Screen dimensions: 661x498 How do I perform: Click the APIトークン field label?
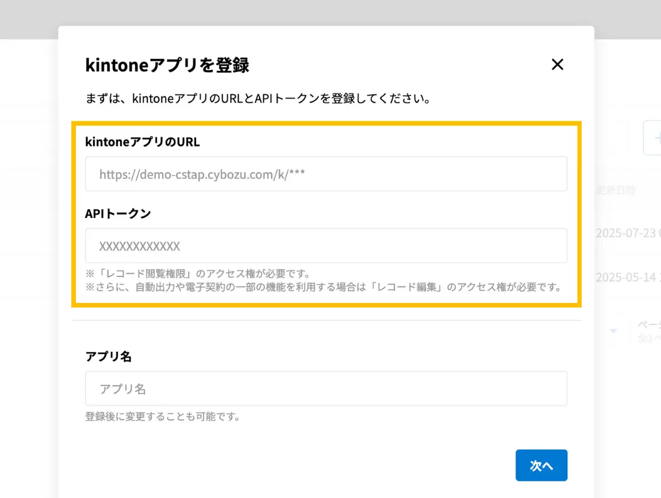pyautogui.click(x=118, y=214)
